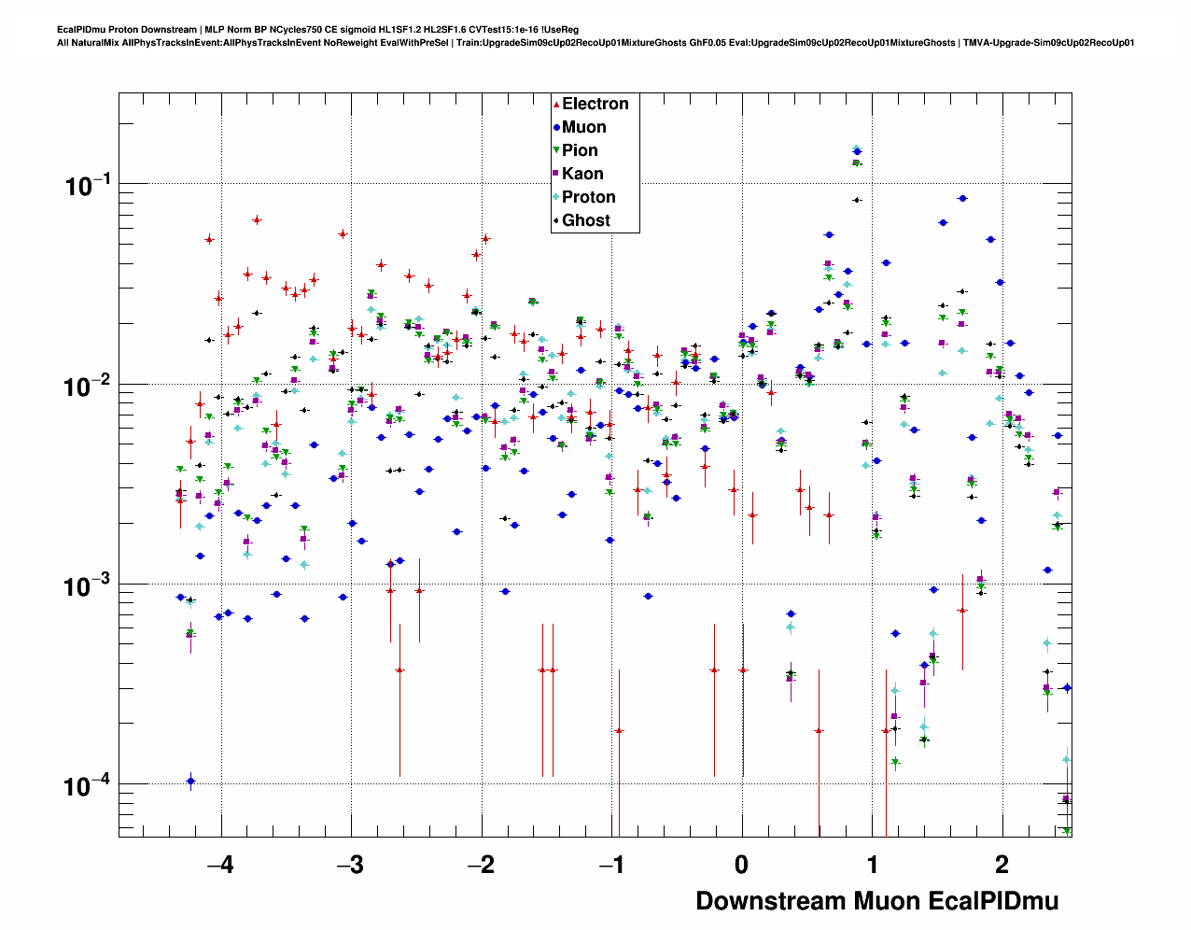Viewport: 1191px width, 930px height.
Task: Click the green Pion triangle legend marker
Action: tap(556, 151)
